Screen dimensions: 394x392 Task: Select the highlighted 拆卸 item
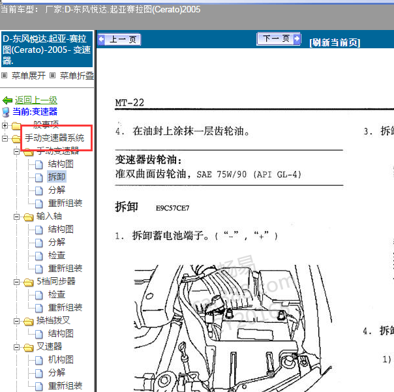pyautogui.click(x=57, y=177)
